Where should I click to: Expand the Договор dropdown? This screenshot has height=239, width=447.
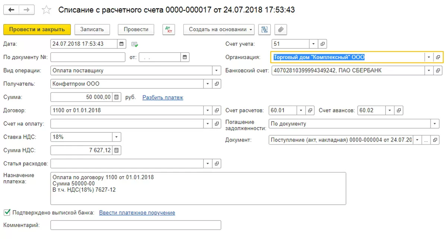(208, 110)
